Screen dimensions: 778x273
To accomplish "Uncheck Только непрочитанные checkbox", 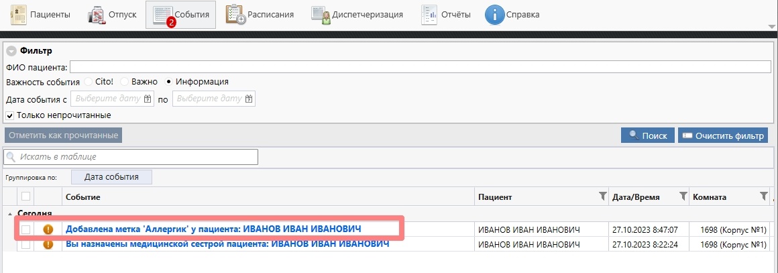I will (x=10, y=115).
